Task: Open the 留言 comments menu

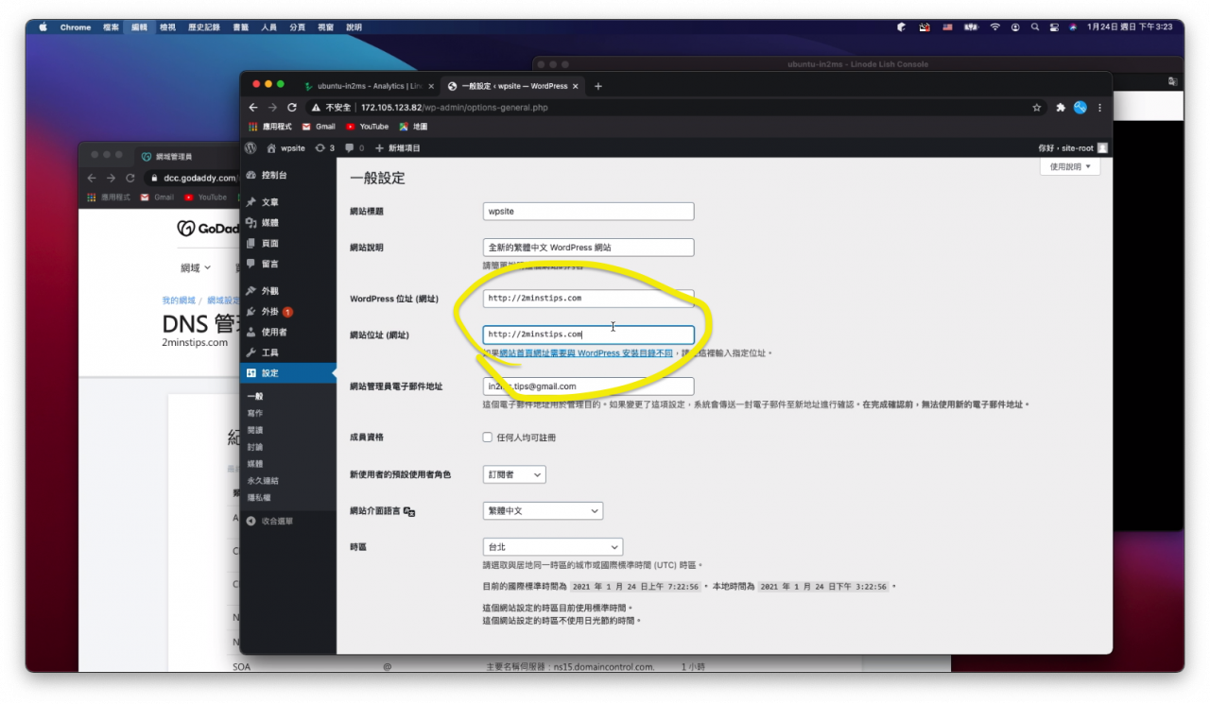Action: tap(287, 264)
